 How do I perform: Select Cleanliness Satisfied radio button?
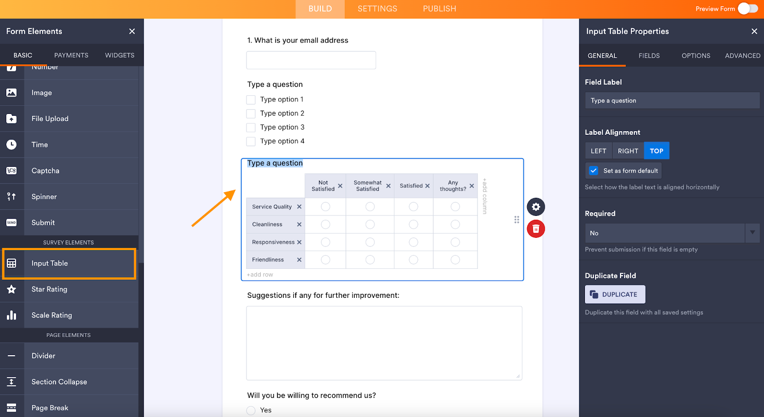(414, 224)
